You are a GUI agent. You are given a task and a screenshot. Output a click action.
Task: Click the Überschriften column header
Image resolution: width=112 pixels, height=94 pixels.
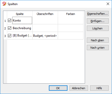click(x=45, y=14)
